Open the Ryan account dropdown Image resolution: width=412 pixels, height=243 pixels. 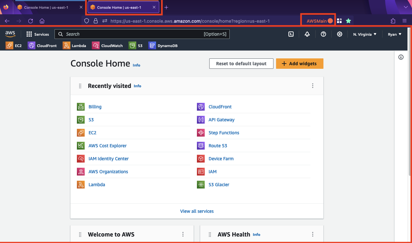pos(395,34)
